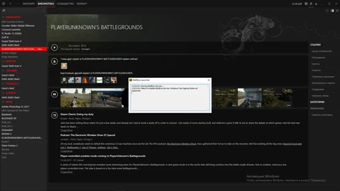Go back with the left arrow button
The image size is (340, 191).
click(x=10, y=4)
